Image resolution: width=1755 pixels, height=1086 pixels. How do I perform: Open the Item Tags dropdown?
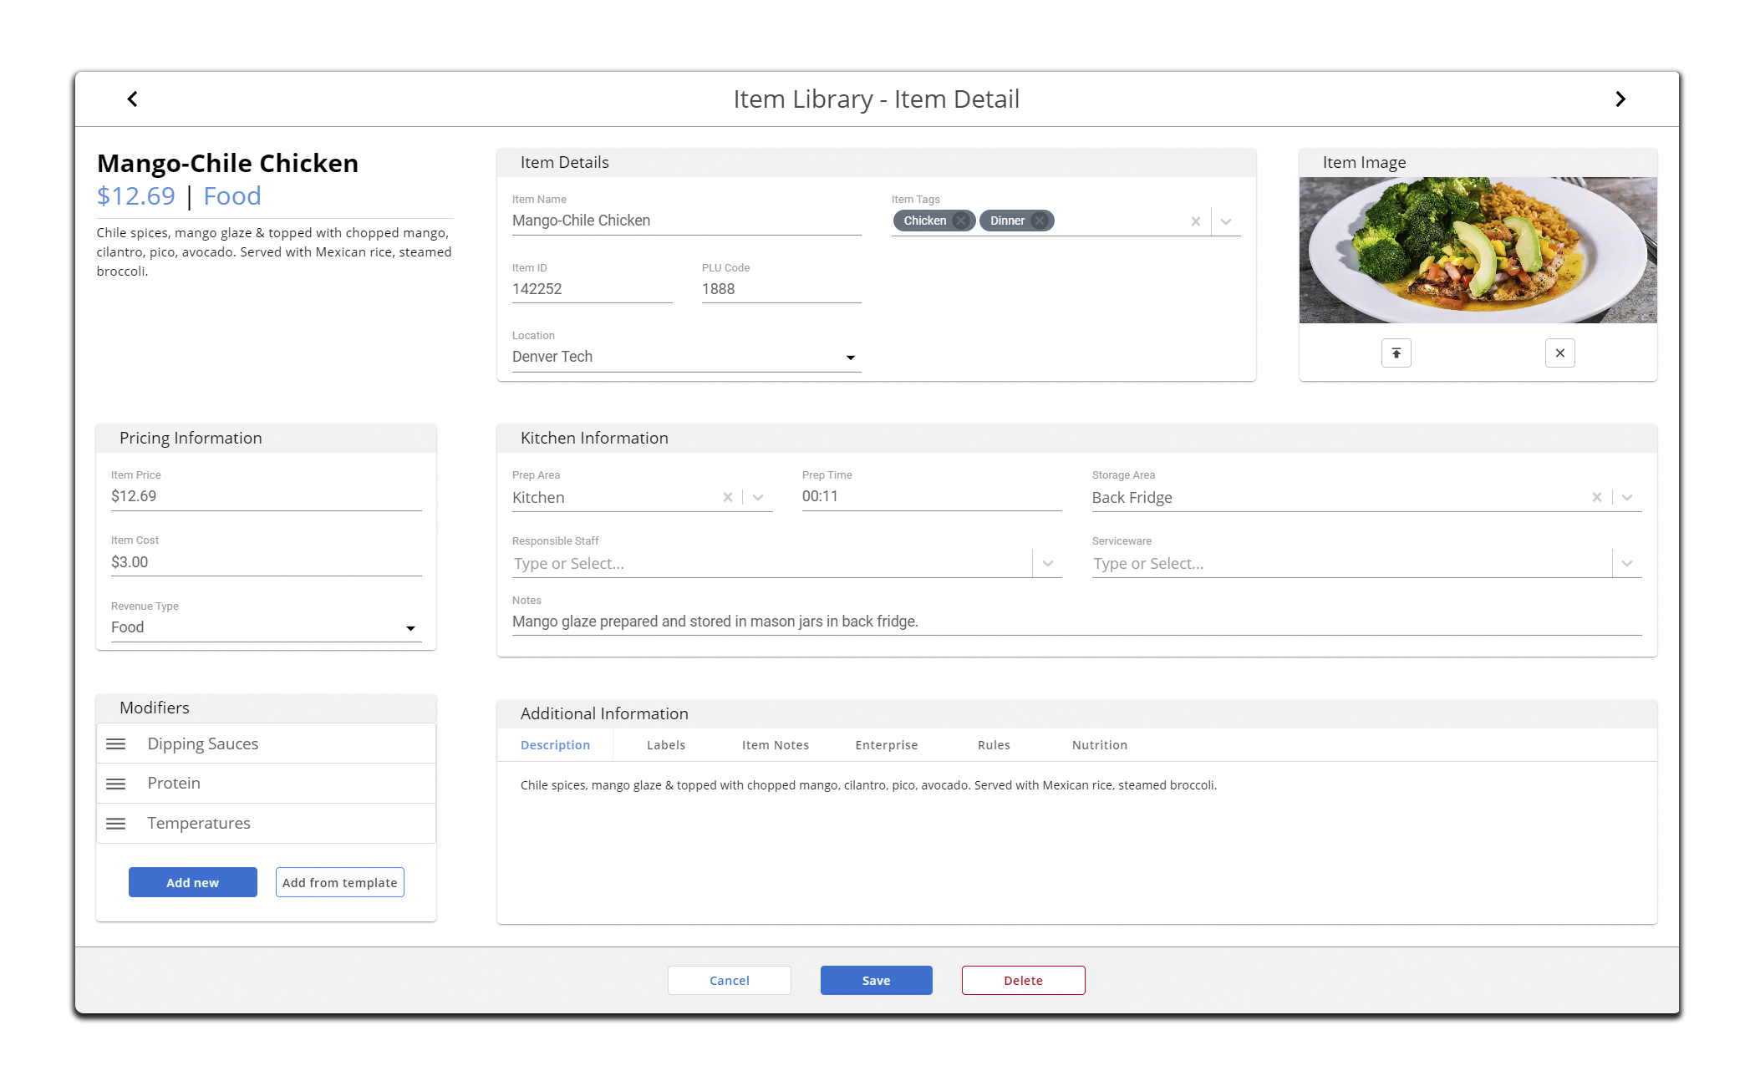click(x=1226, y=221)
